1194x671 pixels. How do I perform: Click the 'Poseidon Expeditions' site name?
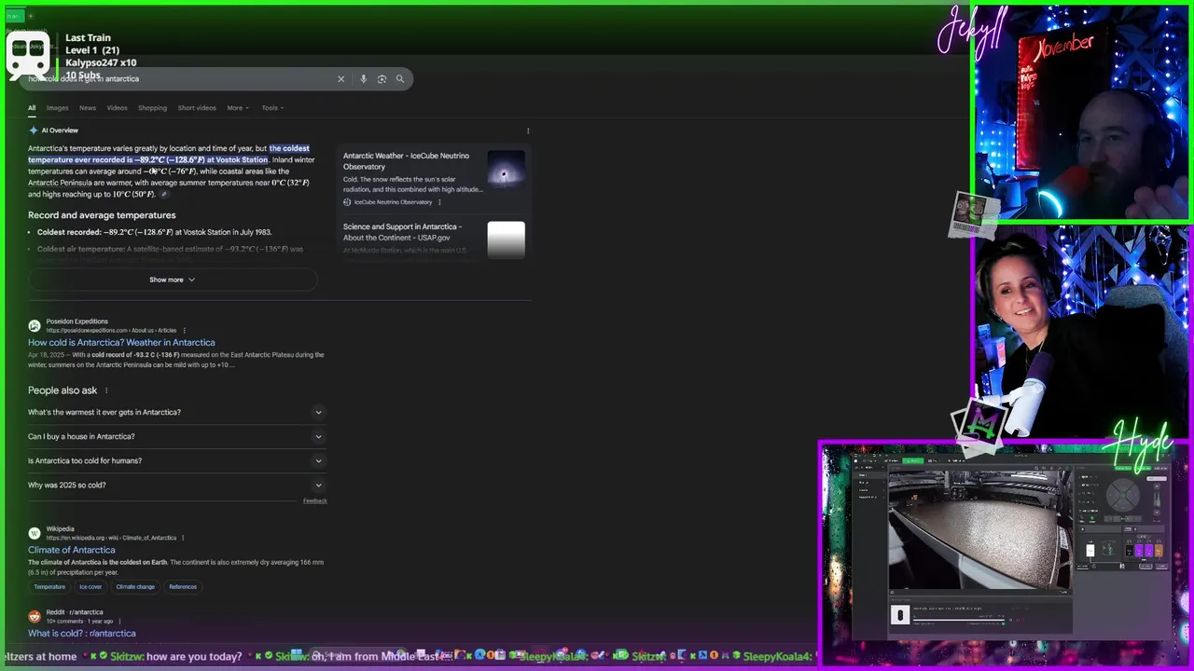(x=77, y=322)
